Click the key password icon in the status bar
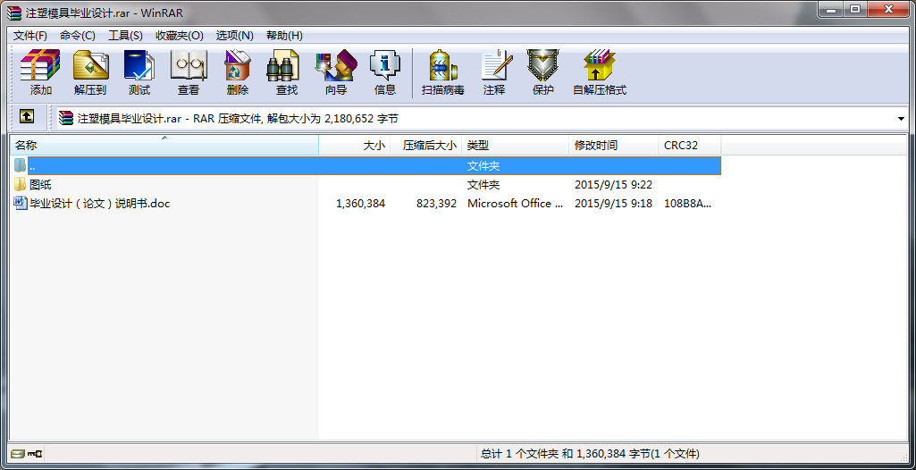 point(34,454)
